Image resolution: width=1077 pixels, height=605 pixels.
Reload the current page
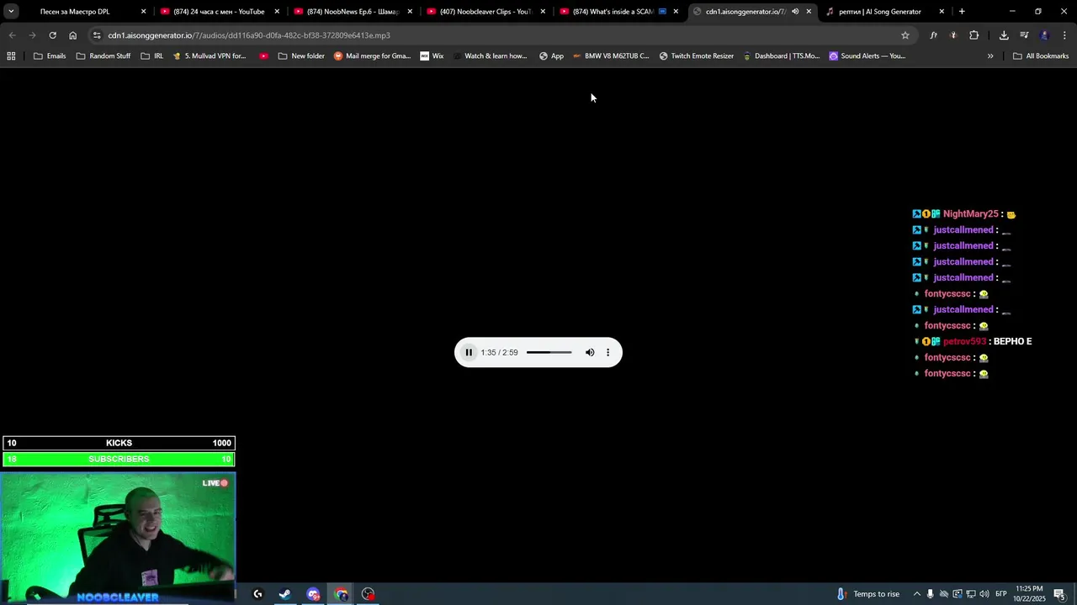(x=52, y=35)
